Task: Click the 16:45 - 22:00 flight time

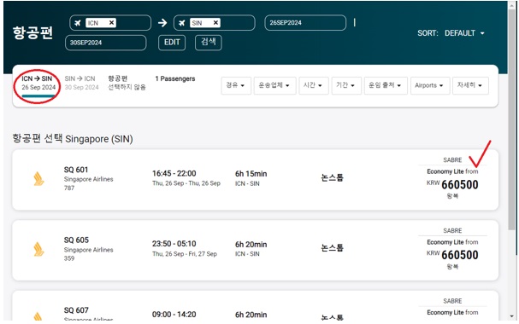Action: click(174, 173)
